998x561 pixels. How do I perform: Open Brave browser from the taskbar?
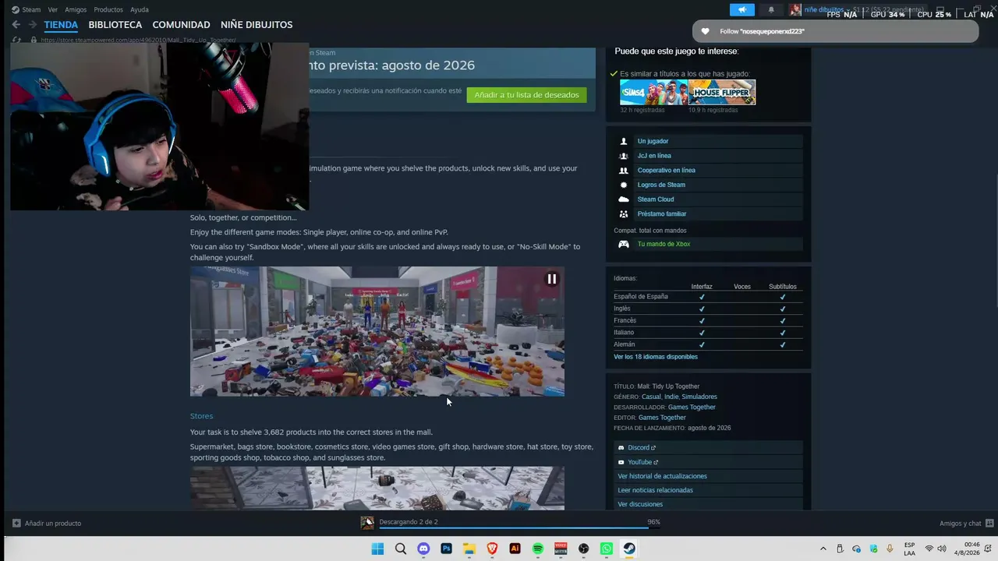point(492,549)
